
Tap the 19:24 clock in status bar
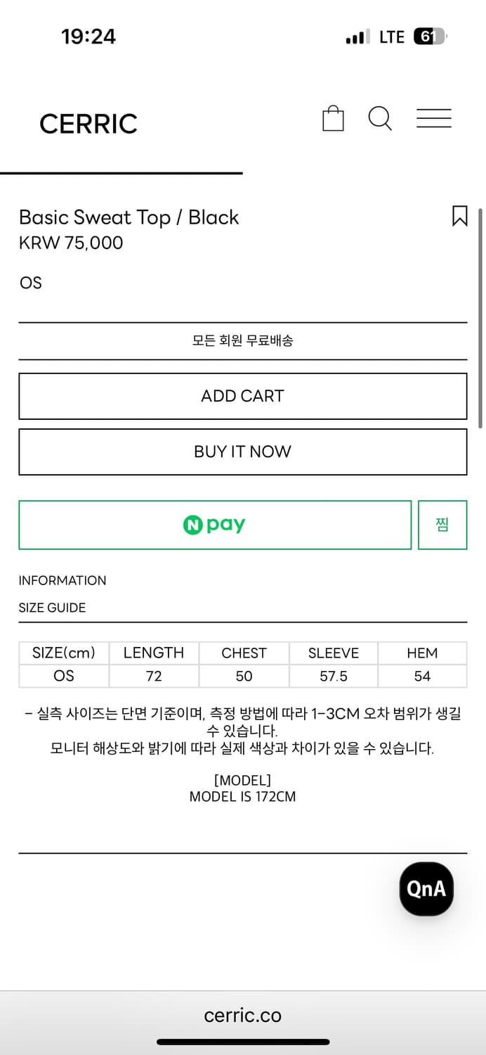point(88,36)
